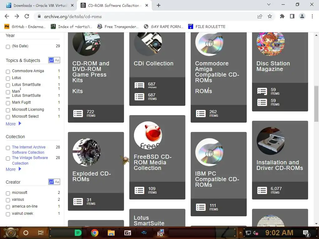Open the Chrome profile avatar
The image size is (319, 239).
(302, 16)
